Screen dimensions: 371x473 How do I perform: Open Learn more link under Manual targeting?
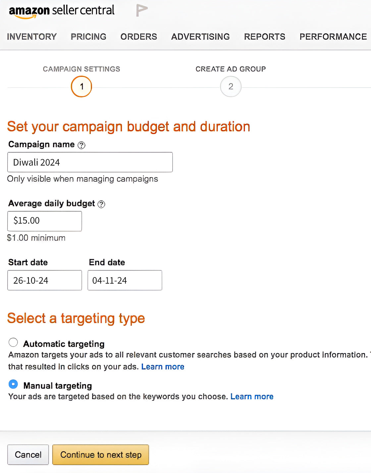pos(252,396)
